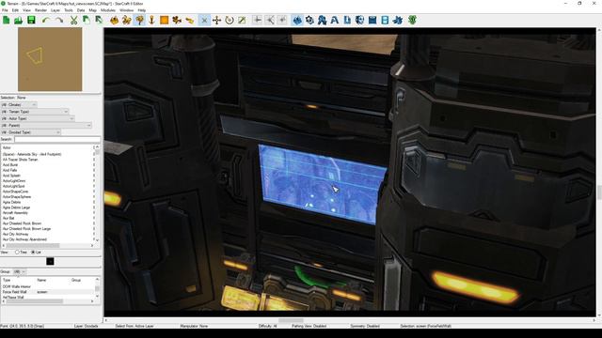Click the blue screen doodad in viewport

coord(322,184)
